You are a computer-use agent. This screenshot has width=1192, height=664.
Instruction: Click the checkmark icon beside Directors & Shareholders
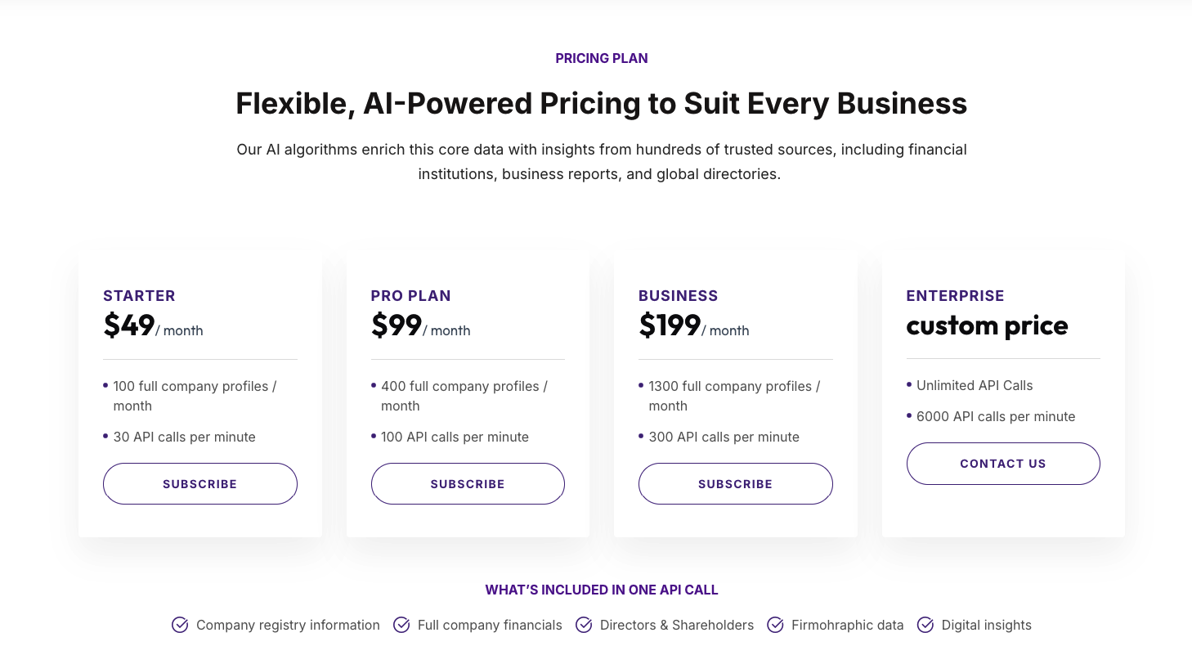[584, 626]
